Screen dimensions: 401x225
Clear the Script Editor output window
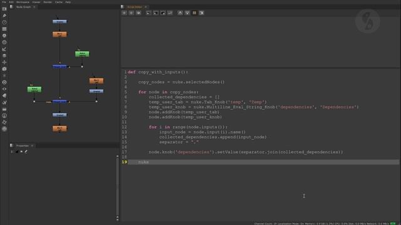[202, 12]
